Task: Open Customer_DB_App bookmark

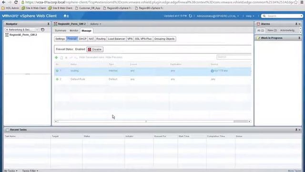Action: click(x=88, y=8)
